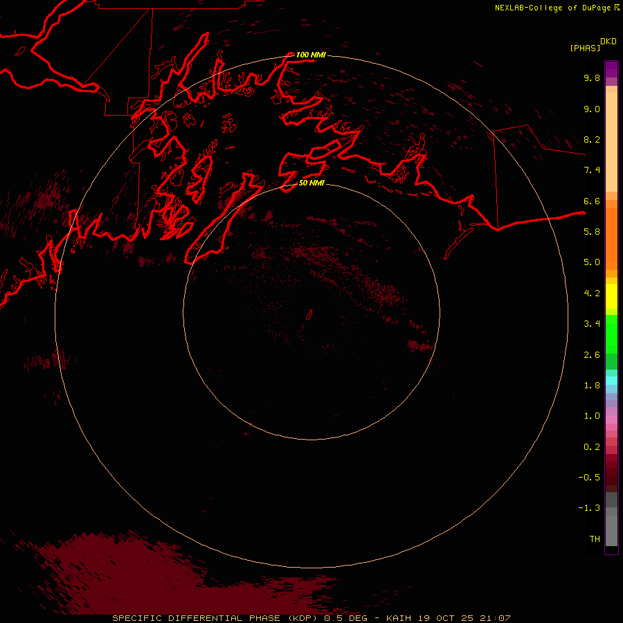
Task: Select the 9.0 scale value
Action: (592, 109)
